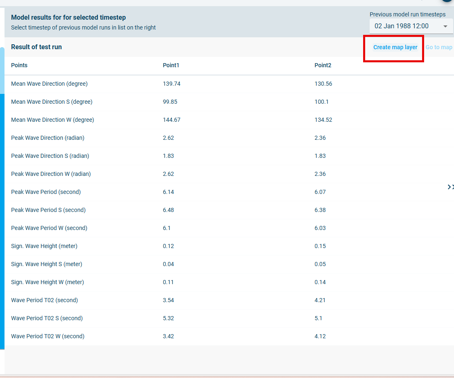Click Peak Wave Direction S (radian) label

[x=50, y=156]
